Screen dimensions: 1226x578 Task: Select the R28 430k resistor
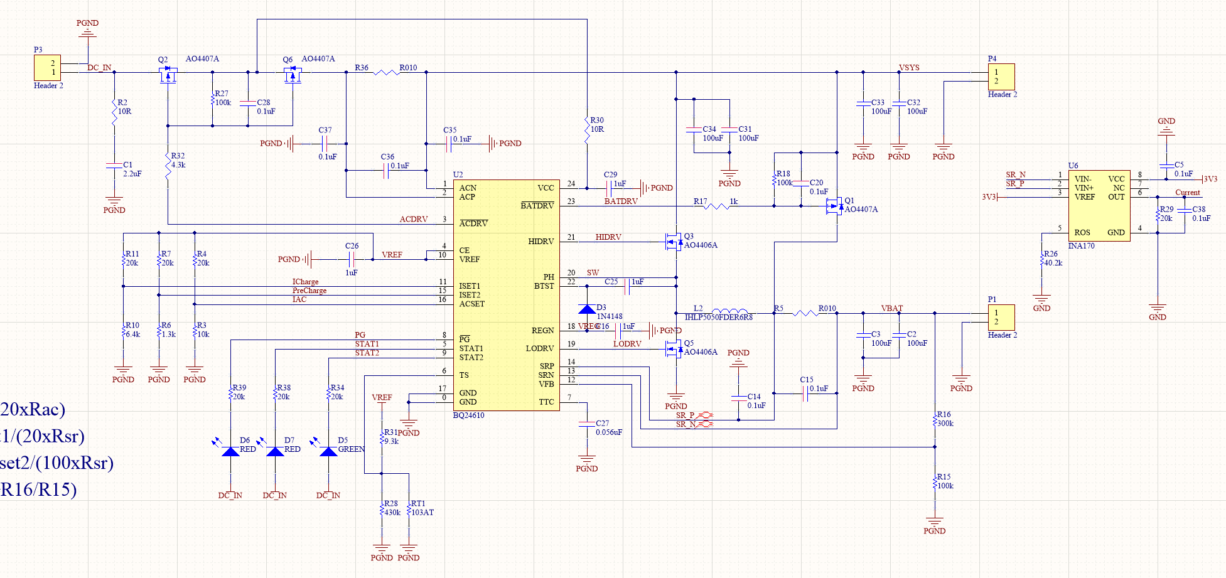tap(381, 508)
